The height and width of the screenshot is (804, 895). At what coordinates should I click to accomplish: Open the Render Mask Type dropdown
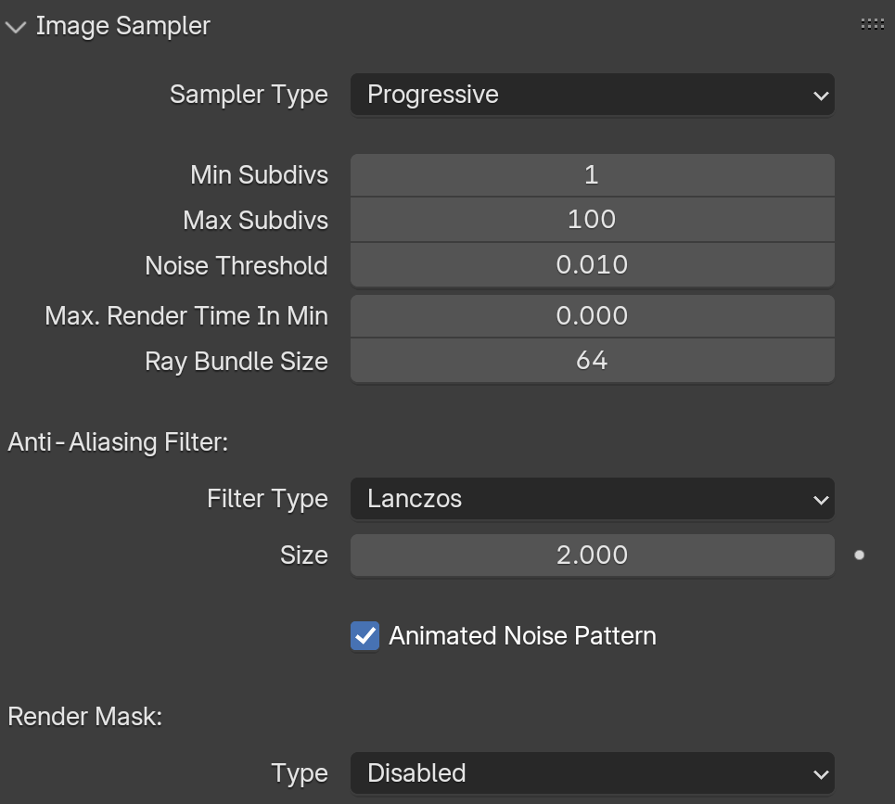tap(592, 773)
